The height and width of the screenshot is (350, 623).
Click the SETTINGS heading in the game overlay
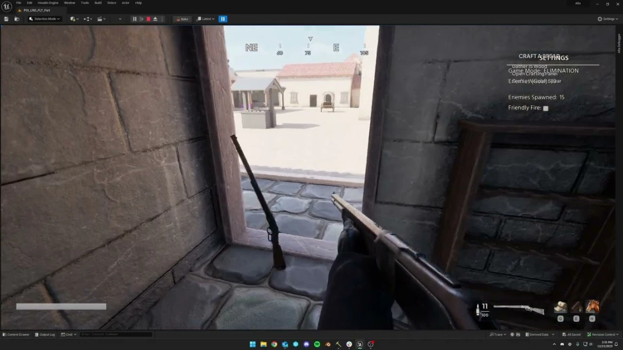coord(553,58)
